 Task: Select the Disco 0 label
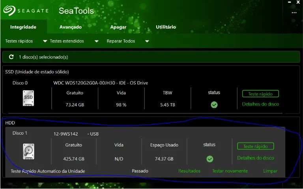[x=20, y=83]
